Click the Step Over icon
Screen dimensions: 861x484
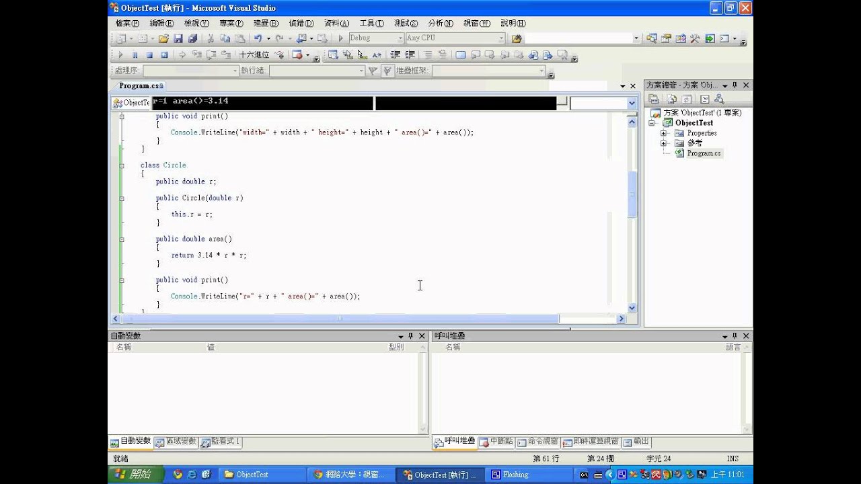pos(212,55)
